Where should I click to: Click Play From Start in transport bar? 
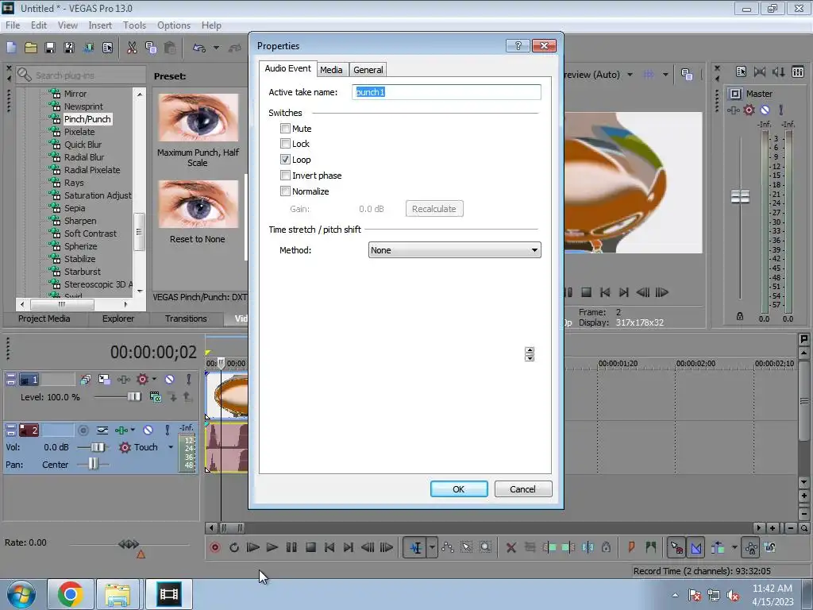click(253, 547)
